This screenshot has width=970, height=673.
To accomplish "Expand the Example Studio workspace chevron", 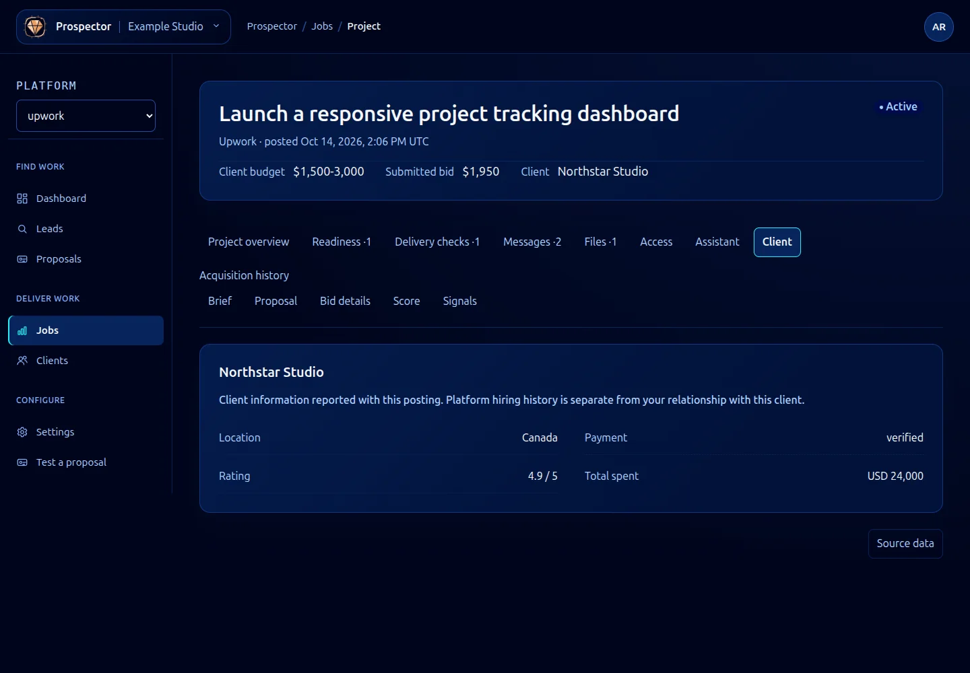I will (x=216, y=26).
